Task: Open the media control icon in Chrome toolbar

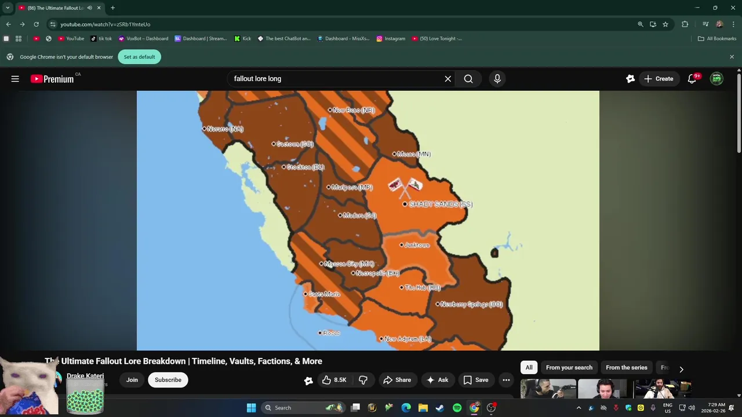Action: 705,24
